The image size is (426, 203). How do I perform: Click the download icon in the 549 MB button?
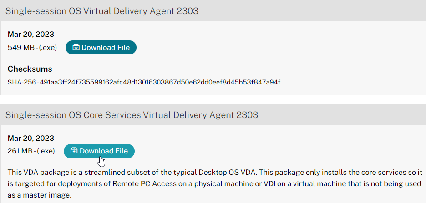(76, 47)
